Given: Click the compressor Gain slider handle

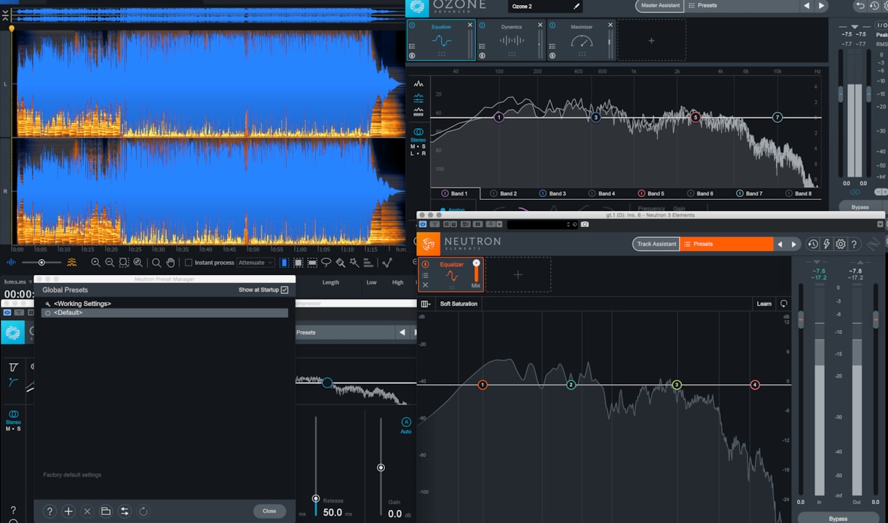Looking at the screenshot, I should tap(381, 468).
